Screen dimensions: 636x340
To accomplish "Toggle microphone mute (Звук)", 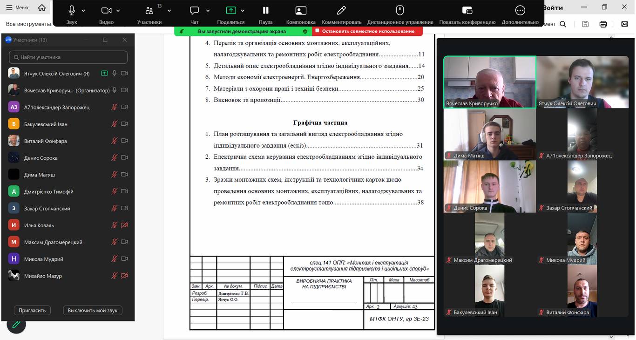I will (x=72, y=11).
